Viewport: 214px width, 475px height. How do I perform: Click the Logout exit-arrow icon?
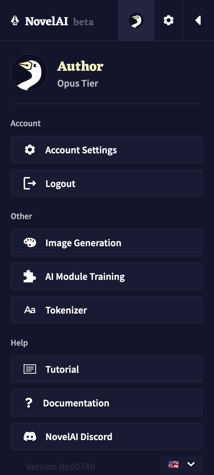pos(30,184)
